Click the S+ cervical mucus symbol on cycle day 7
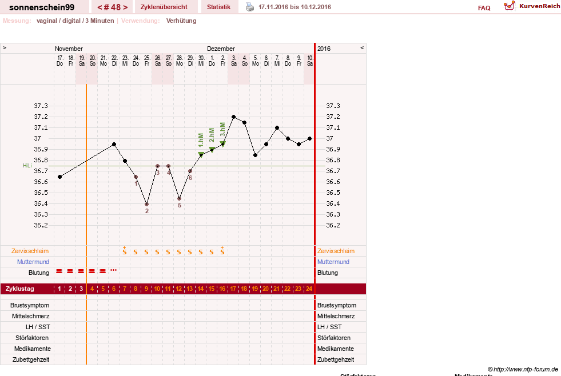Screen dimensions: 561x376 (125, 251)
